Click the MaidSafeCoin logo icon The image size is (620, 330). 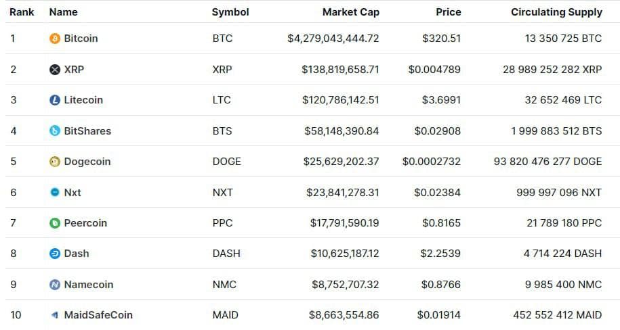(56, 315)
